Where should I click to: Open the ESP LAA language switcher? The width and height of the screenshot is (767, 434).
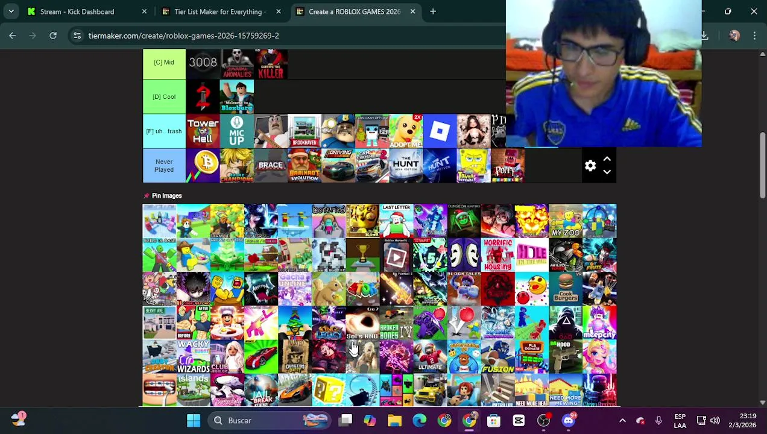click(680, 421)
